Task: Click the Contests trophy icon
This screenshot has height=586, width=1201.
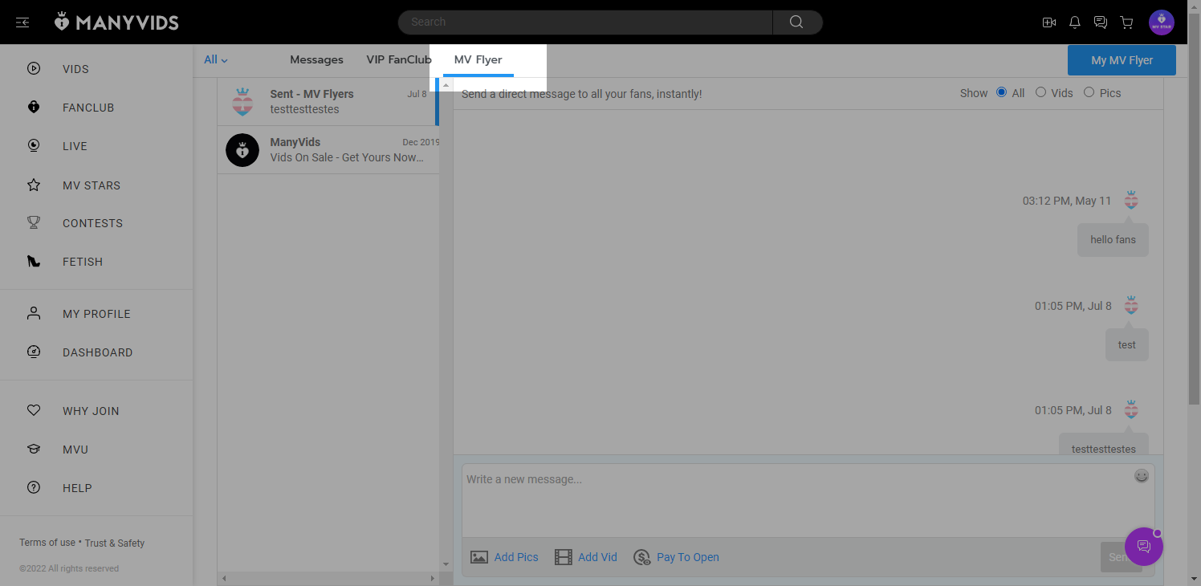Action: click(34, 223)
